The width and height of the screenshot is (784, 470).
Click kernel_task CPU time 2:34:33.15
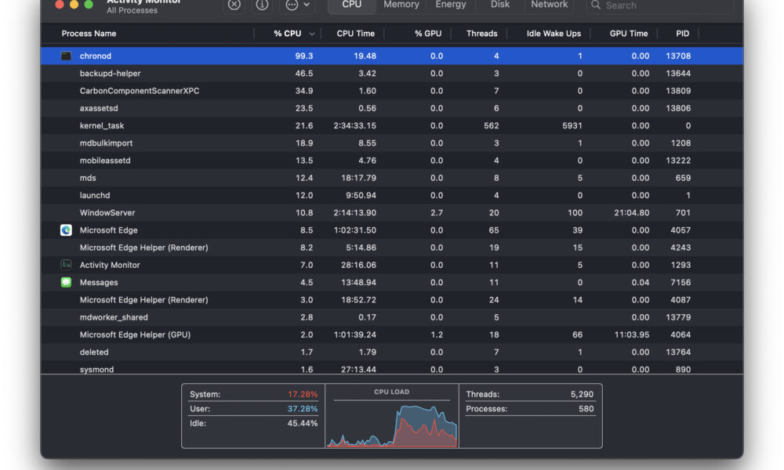tap(355, 126)
